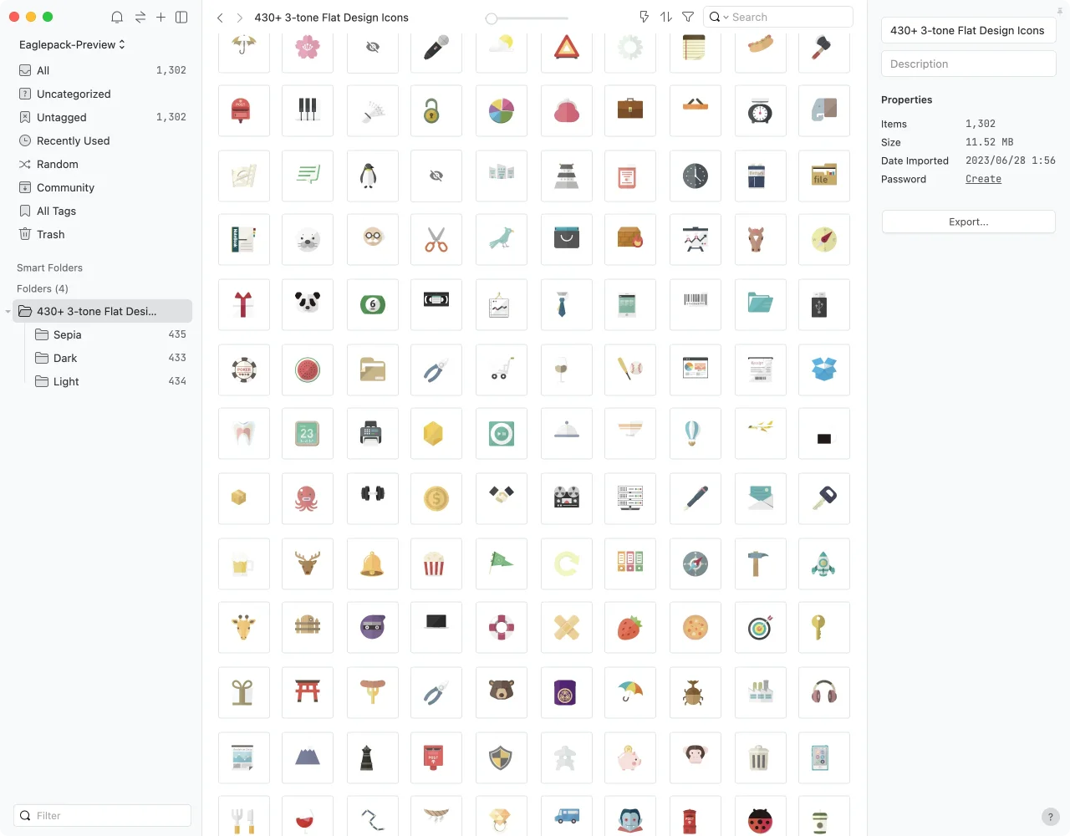Toggle the sidebar layout panel
The width and height of the screenshot is (1070, 836).
click(181, 18)
